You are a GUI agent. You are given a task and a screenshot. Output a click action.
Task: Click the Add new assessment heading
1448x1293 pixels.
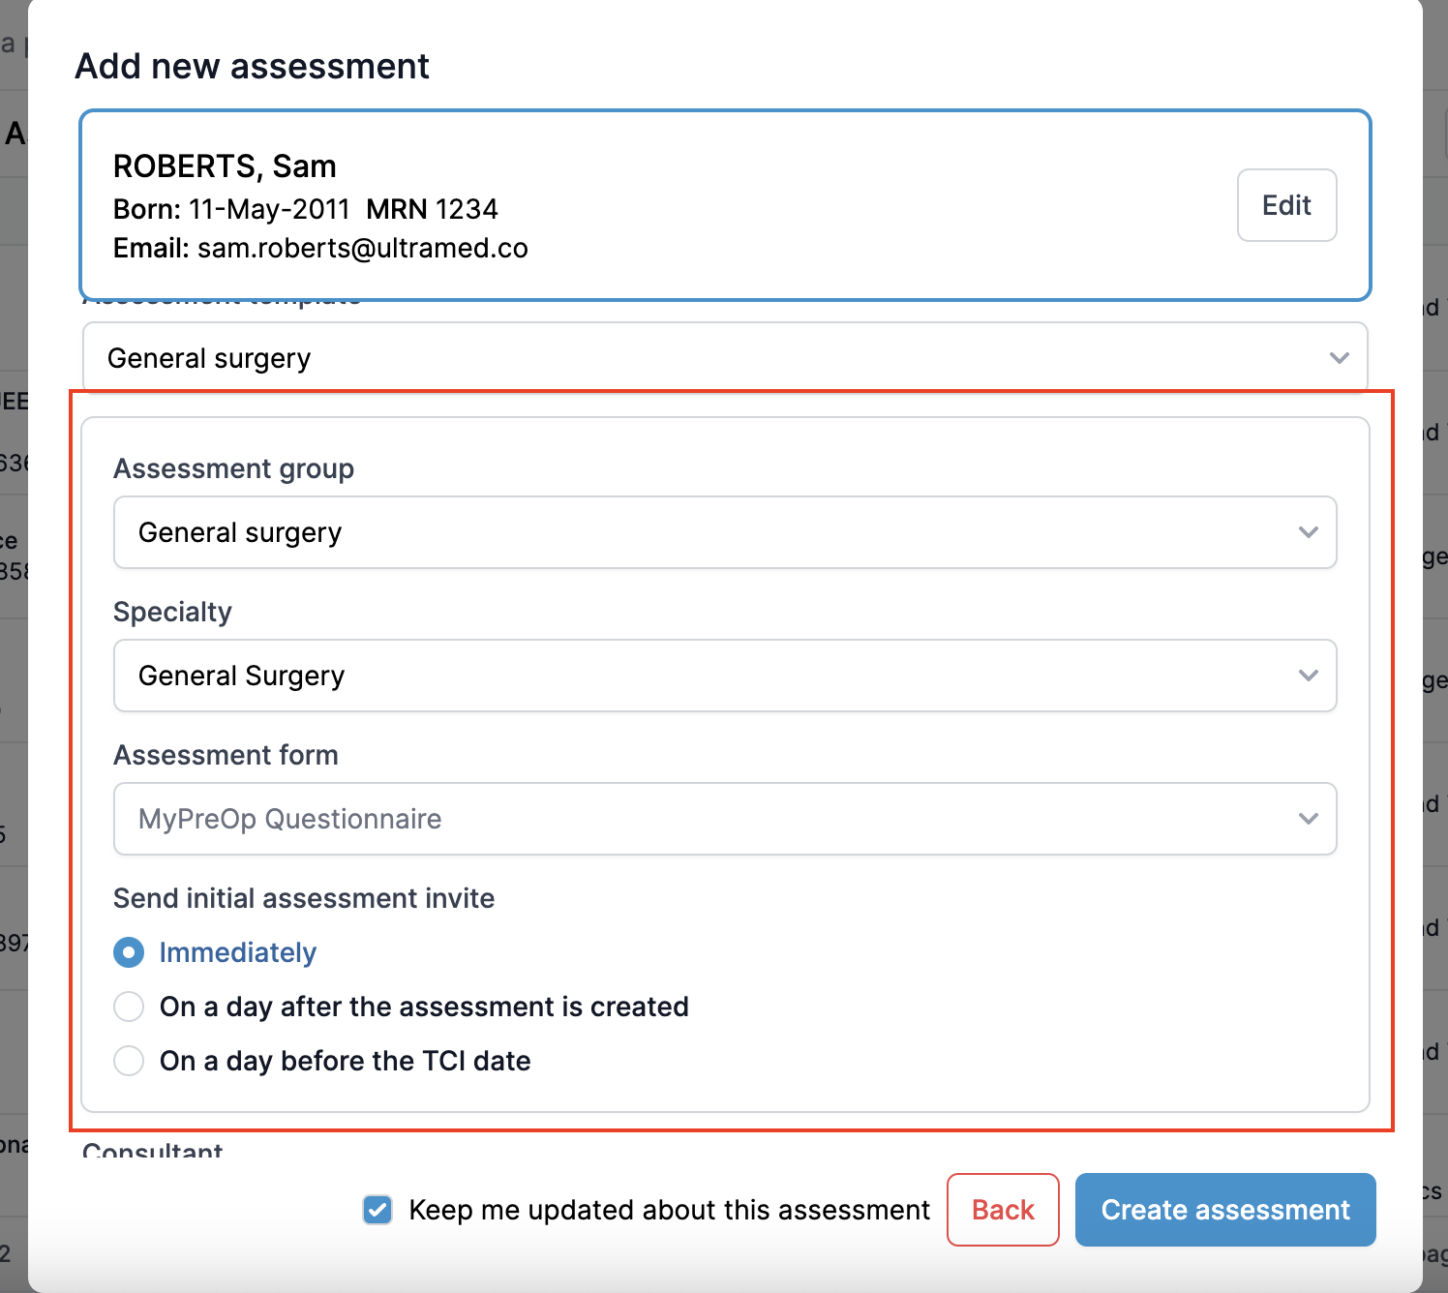[x=253, y=67]
